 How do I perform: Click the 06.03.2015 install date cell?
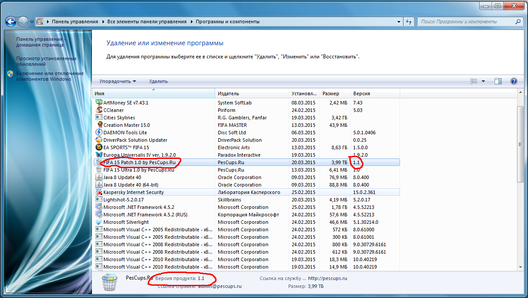[304, 133]
